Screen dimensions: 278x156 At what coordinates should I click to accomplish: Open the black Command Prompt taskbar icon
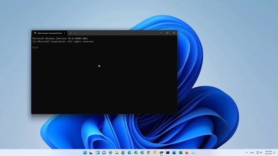168,153
